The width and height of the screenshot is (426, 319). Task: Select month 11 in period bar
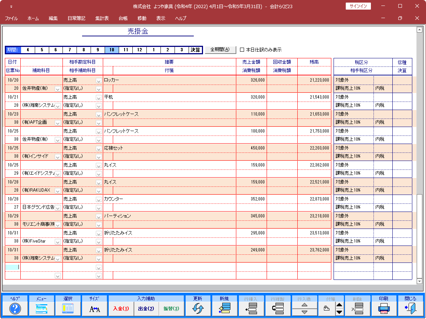pos(125,50)
